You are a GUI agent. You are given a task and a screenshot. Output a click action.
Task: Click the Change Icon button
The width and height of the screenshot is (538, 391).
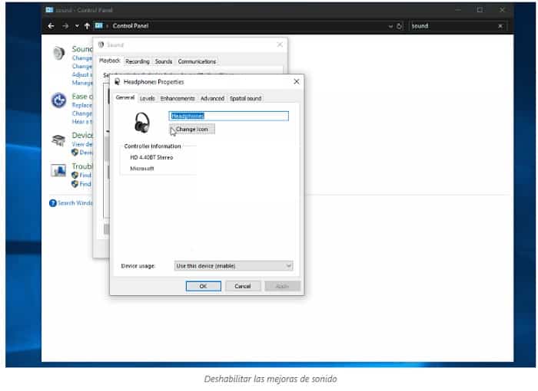tap(192, 130)
